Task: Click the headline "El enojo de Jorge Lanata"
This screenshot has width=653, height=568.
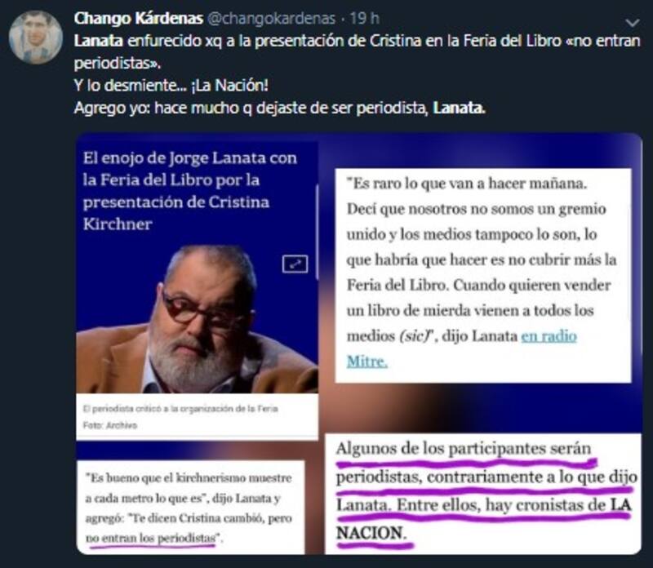Action: (x=190, y=158)
